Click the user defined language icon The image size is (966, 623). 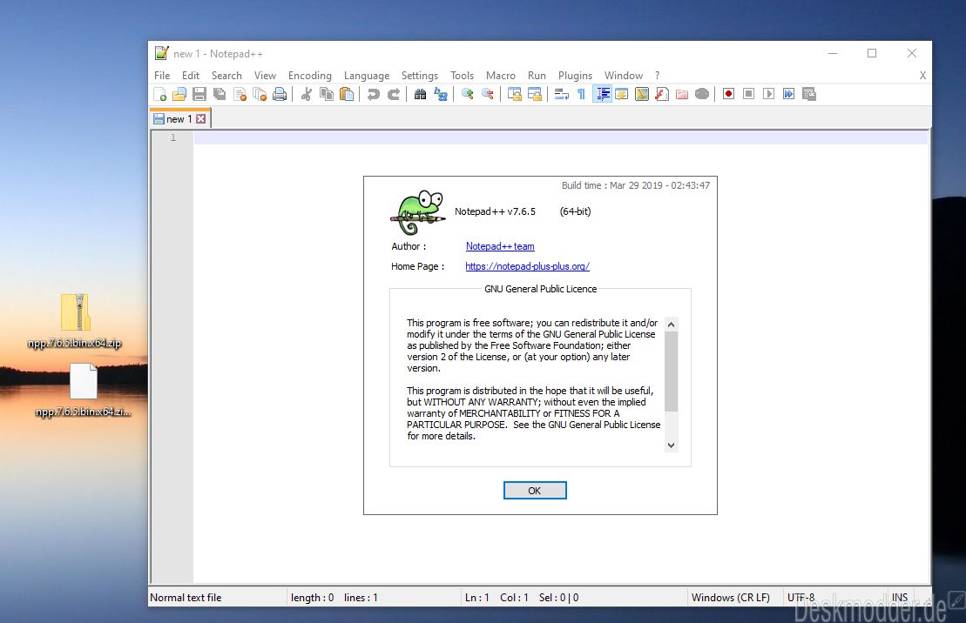click(622, 94)
